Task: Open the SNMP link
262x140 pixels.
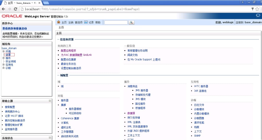Action: (x=197, y=136)
